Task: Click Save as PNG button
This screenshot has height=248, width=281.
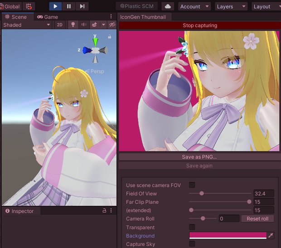Action: pyautogui.click(x=200, y=157)
